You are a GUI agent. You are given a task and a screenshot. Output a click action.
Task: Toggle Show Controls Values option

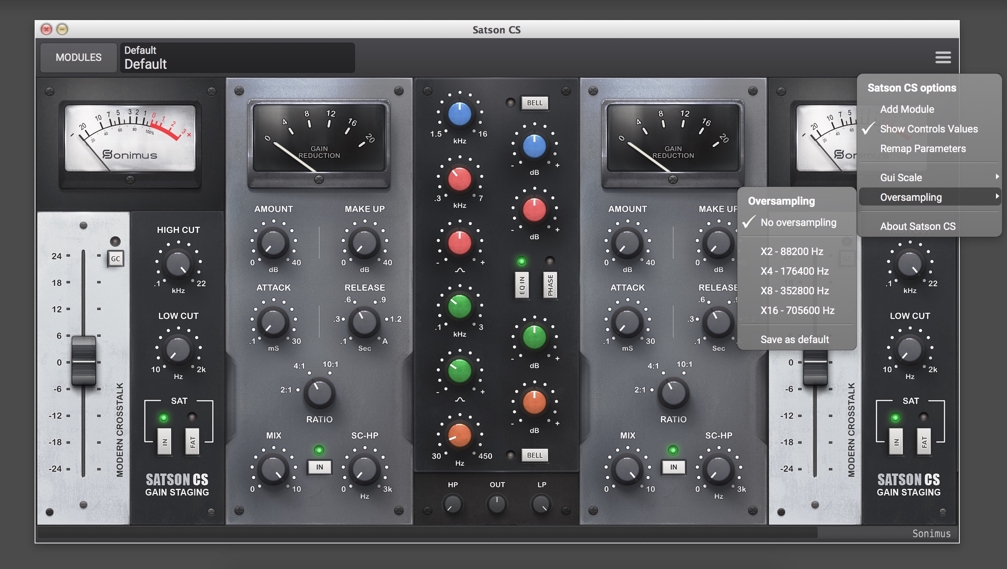click(x=928, y=129)
